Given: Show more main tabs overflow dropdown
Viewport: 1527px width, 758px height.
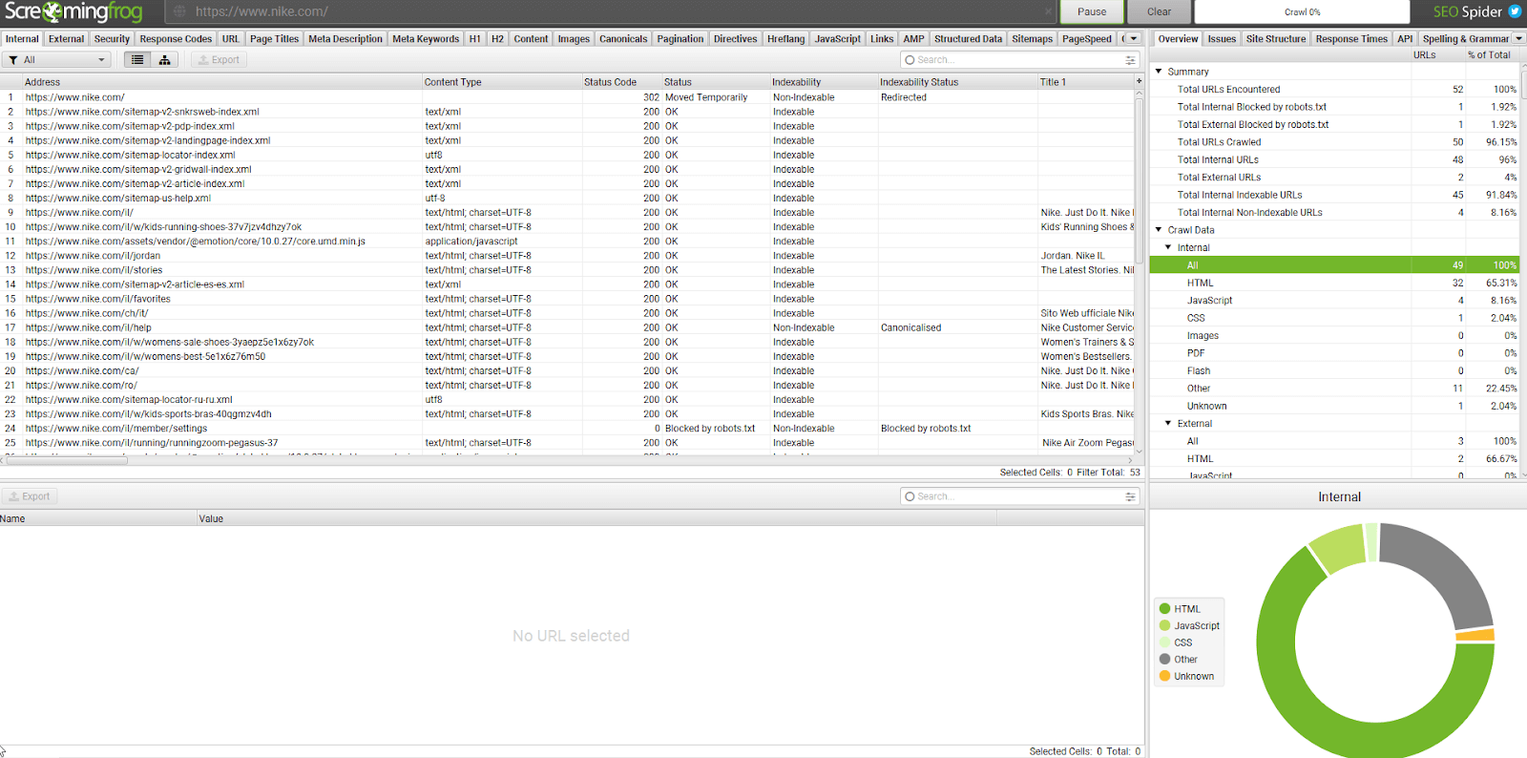Looking at the screenshot, I should (1134, 39).
